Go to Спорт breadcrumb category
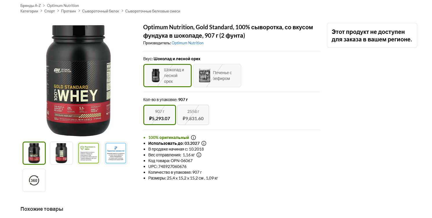The image size is (432, 218). pyautogui.click(x=50, y=11)
